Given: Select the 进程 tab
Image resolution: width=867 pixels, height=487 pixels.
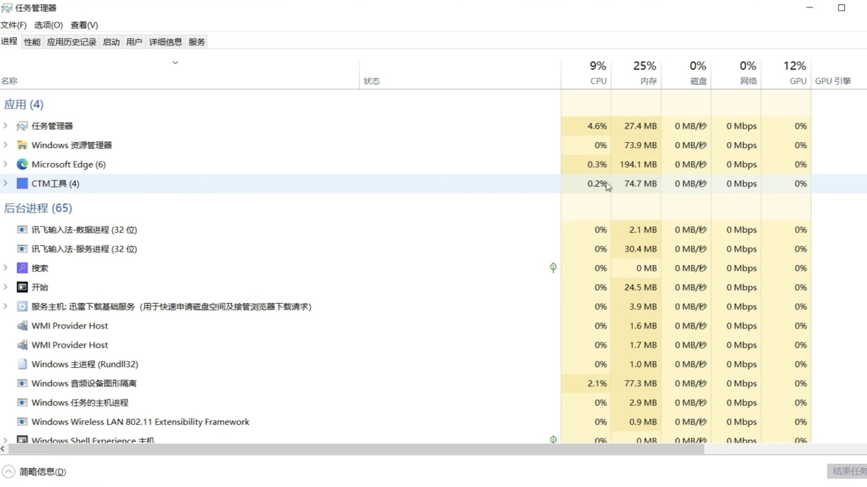Looking at the screenshot, I should tap(9, 41).
